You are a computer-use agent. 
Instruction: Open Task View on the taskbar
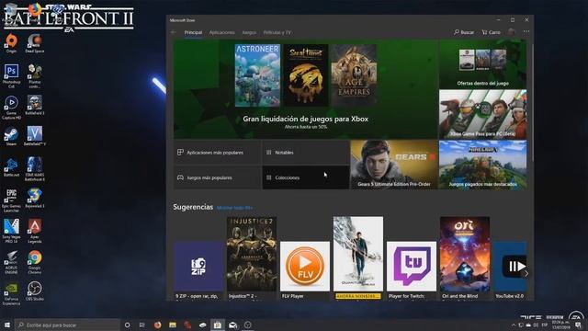point(142,325)
